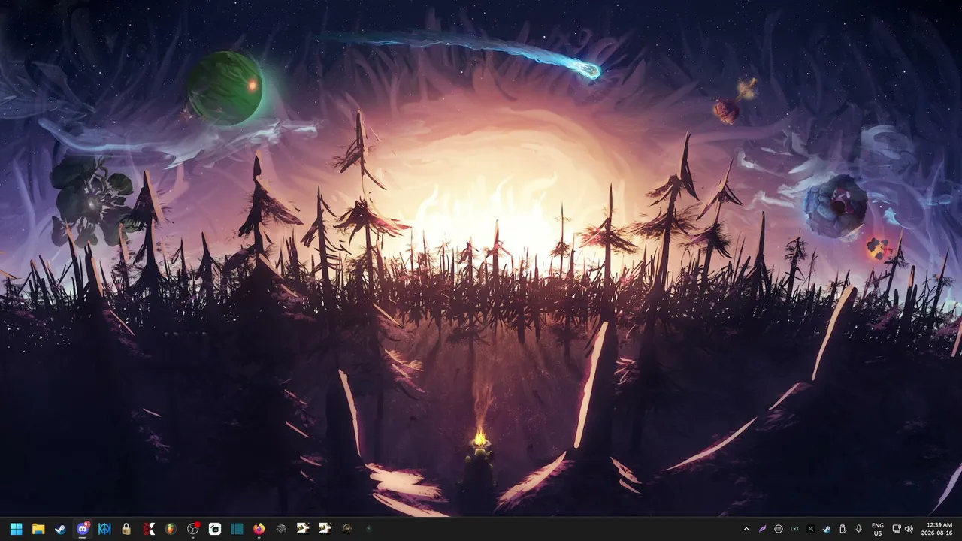Open the volume speaker tray icon
962x541 pixels.
[x=909, y=529]
